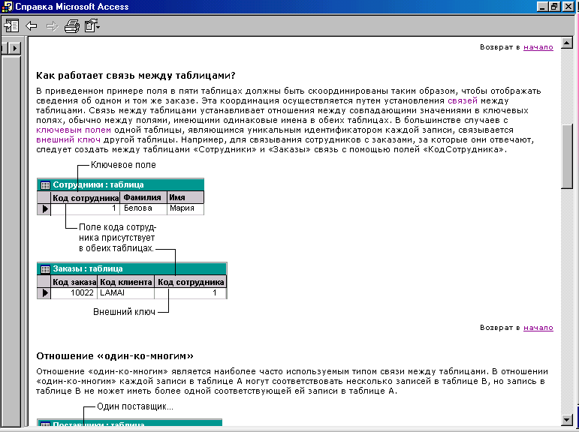Click scrollbar down arrow button
The height and width of the screenshot is (432, 579).
(566, 420)
